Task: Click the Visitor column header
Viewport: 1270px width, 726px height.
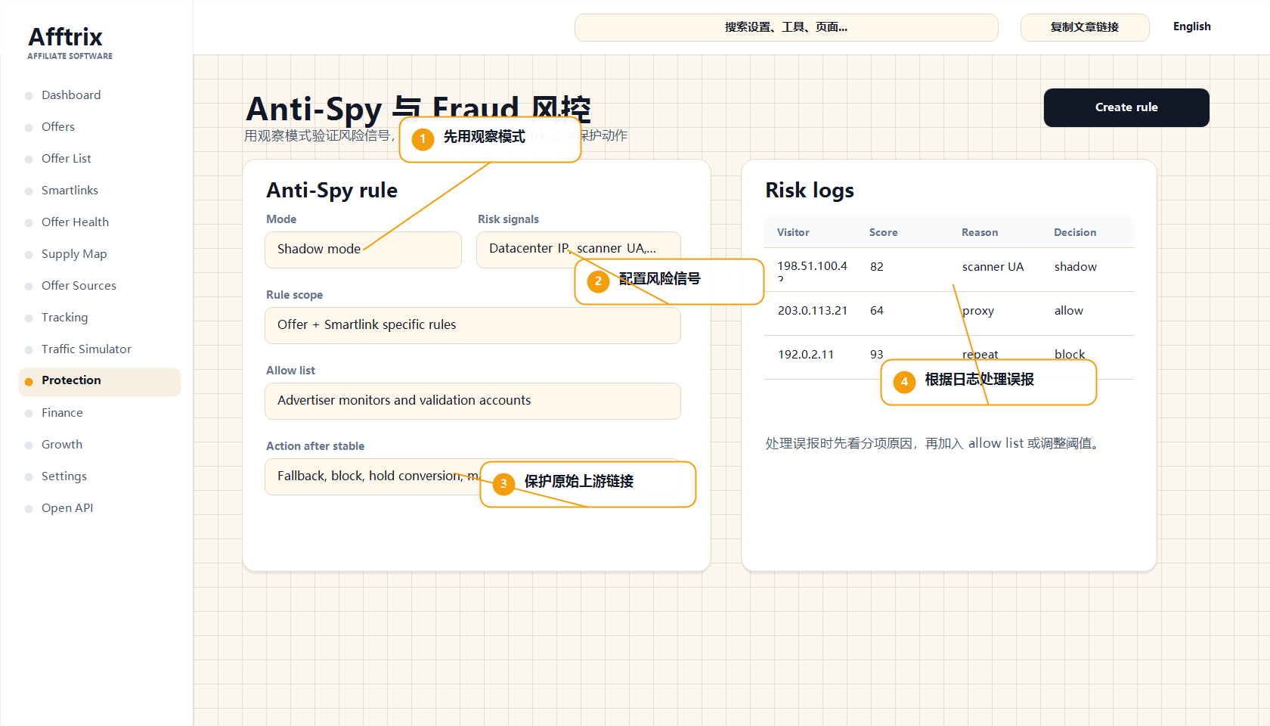Action: [793, 232]
